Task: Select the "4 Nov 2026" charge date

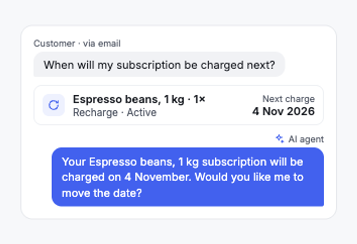Action: [x=283, y=112]
